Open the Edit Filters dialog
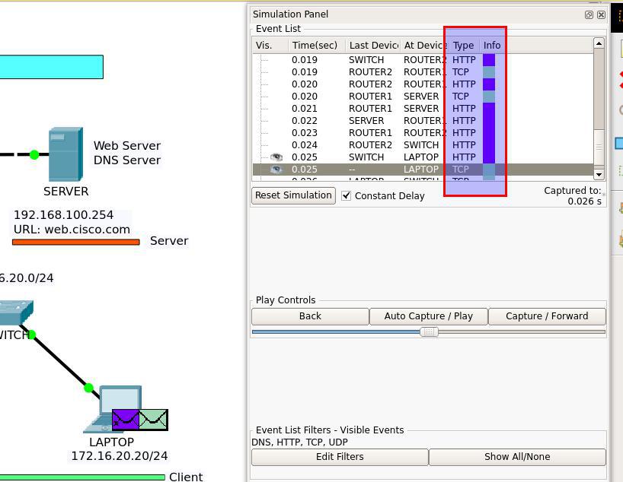Screen dimensions: 623x482 (340, 456)
